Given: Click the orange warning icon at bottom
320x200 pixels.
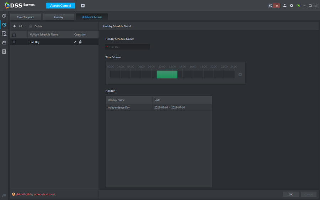Looking at the screenshot, I should coord(14,194).
